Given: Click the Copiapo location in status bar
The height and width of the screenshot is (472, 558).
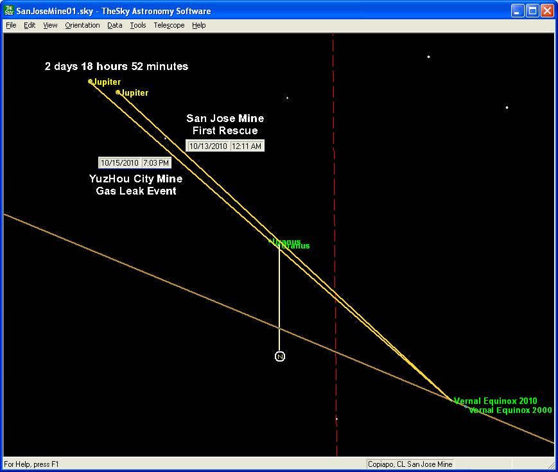Looking at the screenshot, I should tap(410, 464).
